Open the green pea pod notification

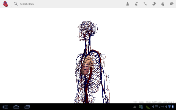[148, 107]
